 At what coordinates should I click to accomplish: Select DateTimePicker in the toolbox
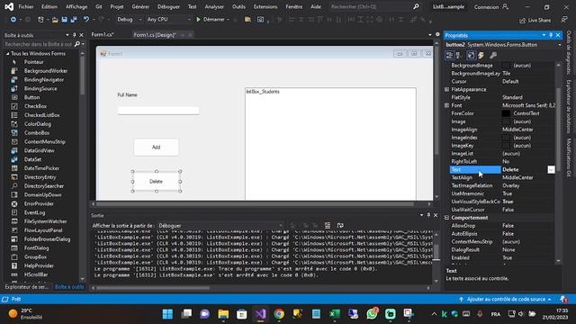(41, 168)
